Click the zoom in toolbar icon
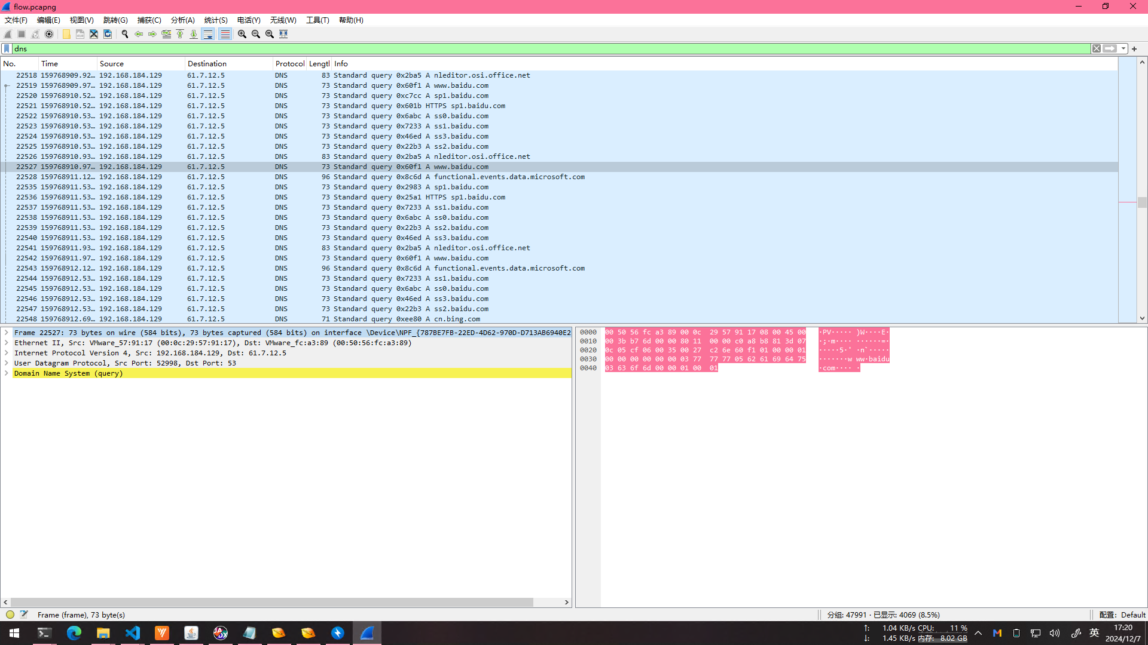1148x645 pixels. coord(242,34)
